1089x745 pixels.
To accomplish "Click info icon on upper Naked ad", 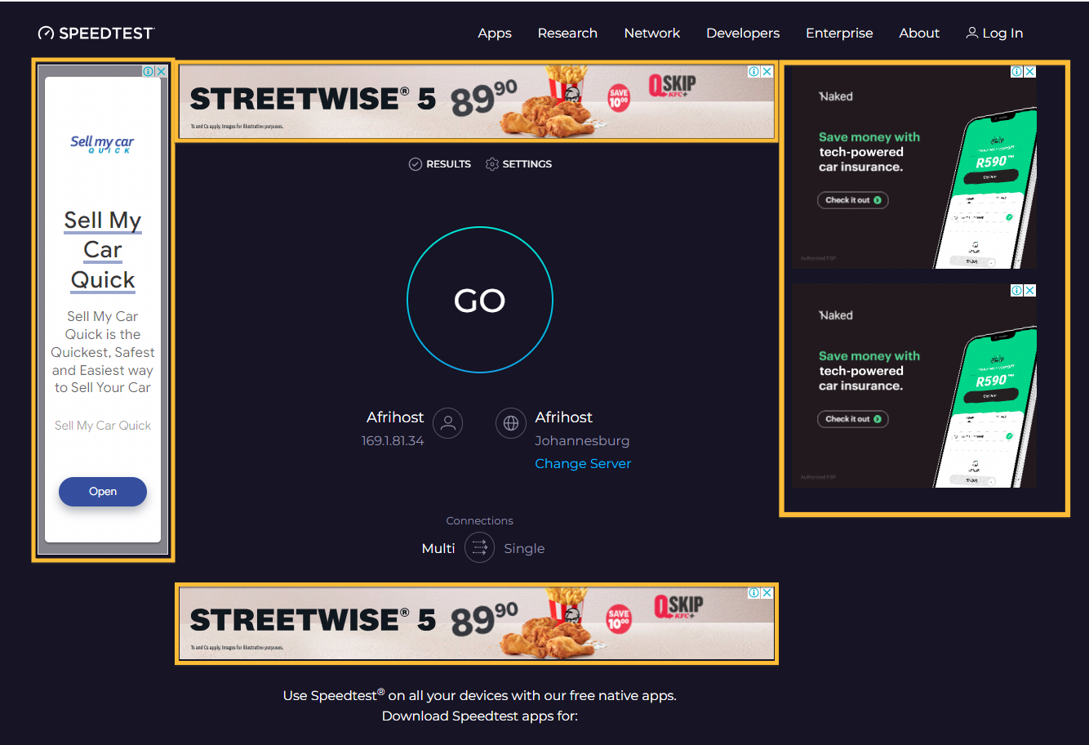I will 1017,71.
